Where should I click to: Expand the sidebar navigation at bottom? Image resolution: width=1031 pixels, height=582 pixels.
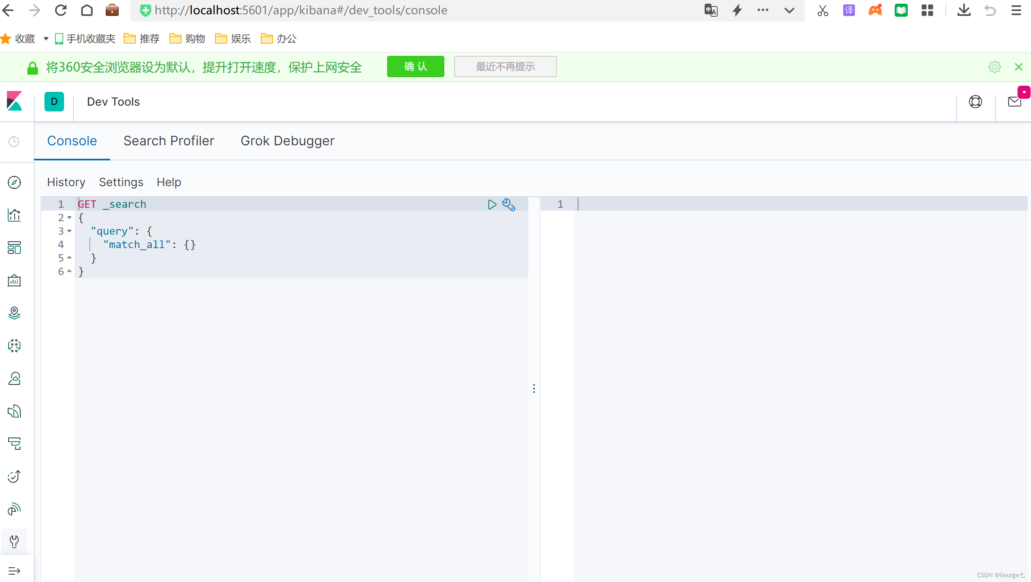click(x=14, y=571)
